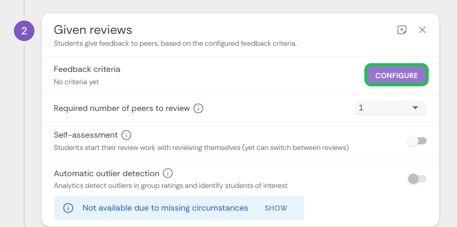Click the "Self-assessment" label text
The image size is (457, 227).
(86, 135)
